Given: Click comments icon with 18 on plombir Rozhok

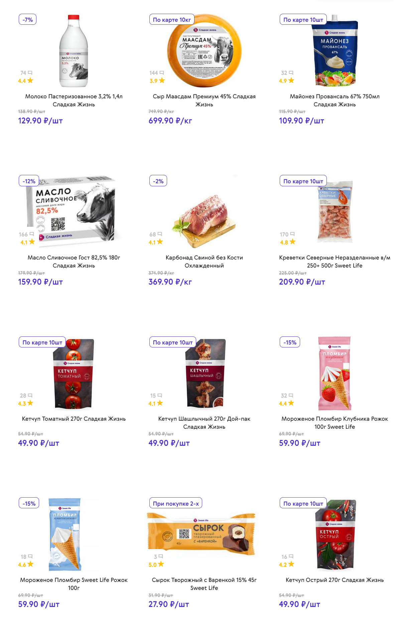Looking at the screenshot, I should click(x=30, y=556).
